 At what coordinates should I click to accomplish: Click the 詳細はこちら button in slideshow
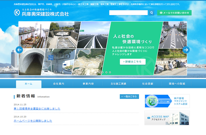pyautogui.click(x=133, y=61)
